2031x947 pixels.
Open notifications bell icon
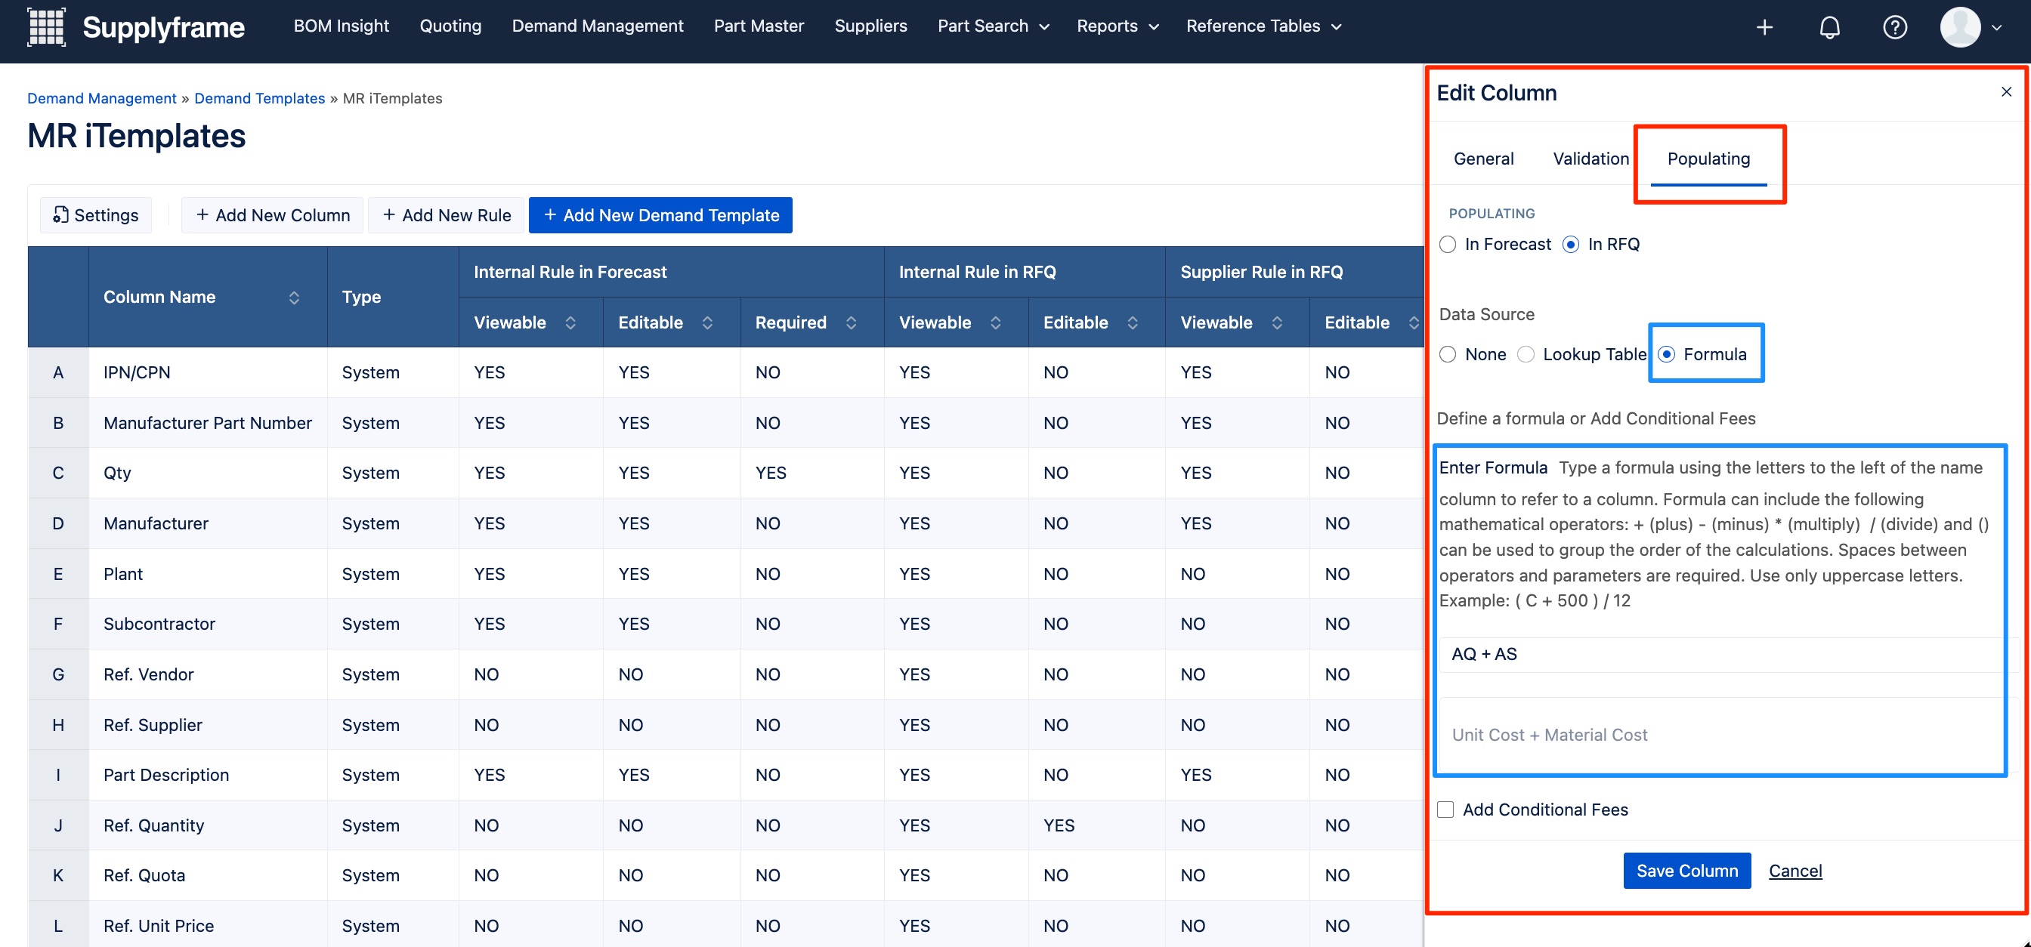(x=1829, y=26)
